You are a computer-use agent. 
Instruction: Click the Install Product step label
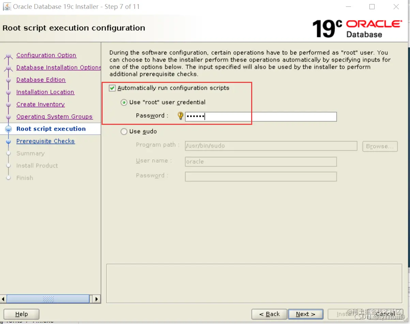click(x=37, y=166)
